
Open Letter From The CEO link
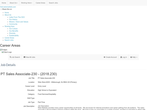pos(17,17)
